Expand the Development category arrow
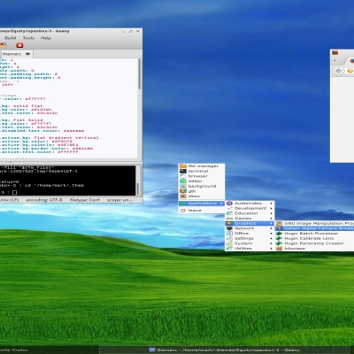 [271, 208]
